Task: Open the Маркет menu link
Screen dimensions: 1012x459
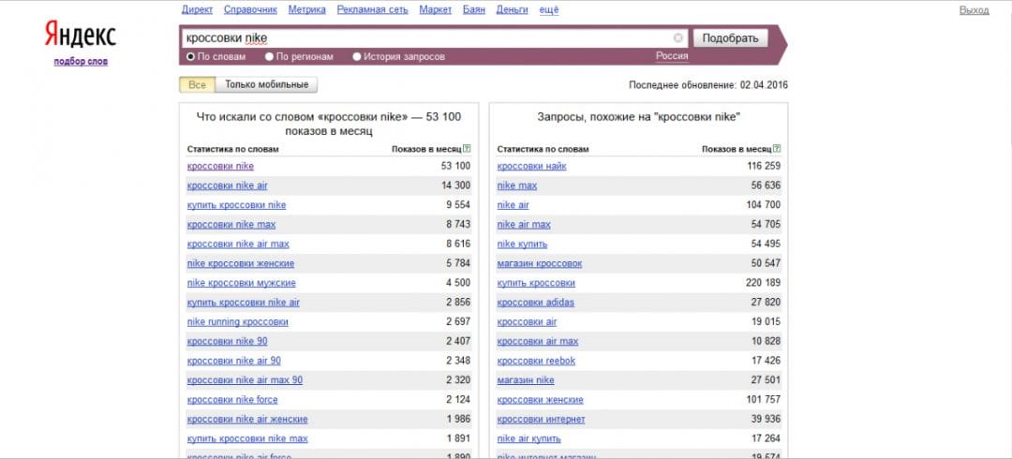Action: click(x=436, y=9)
